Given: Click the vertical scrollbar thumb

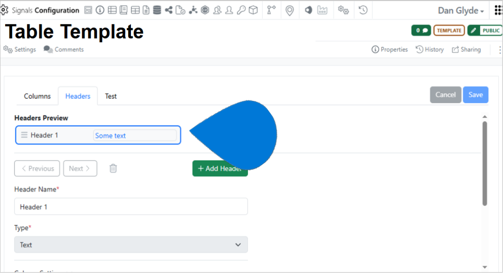Looking at the screenshot, I should click(485, 163).
